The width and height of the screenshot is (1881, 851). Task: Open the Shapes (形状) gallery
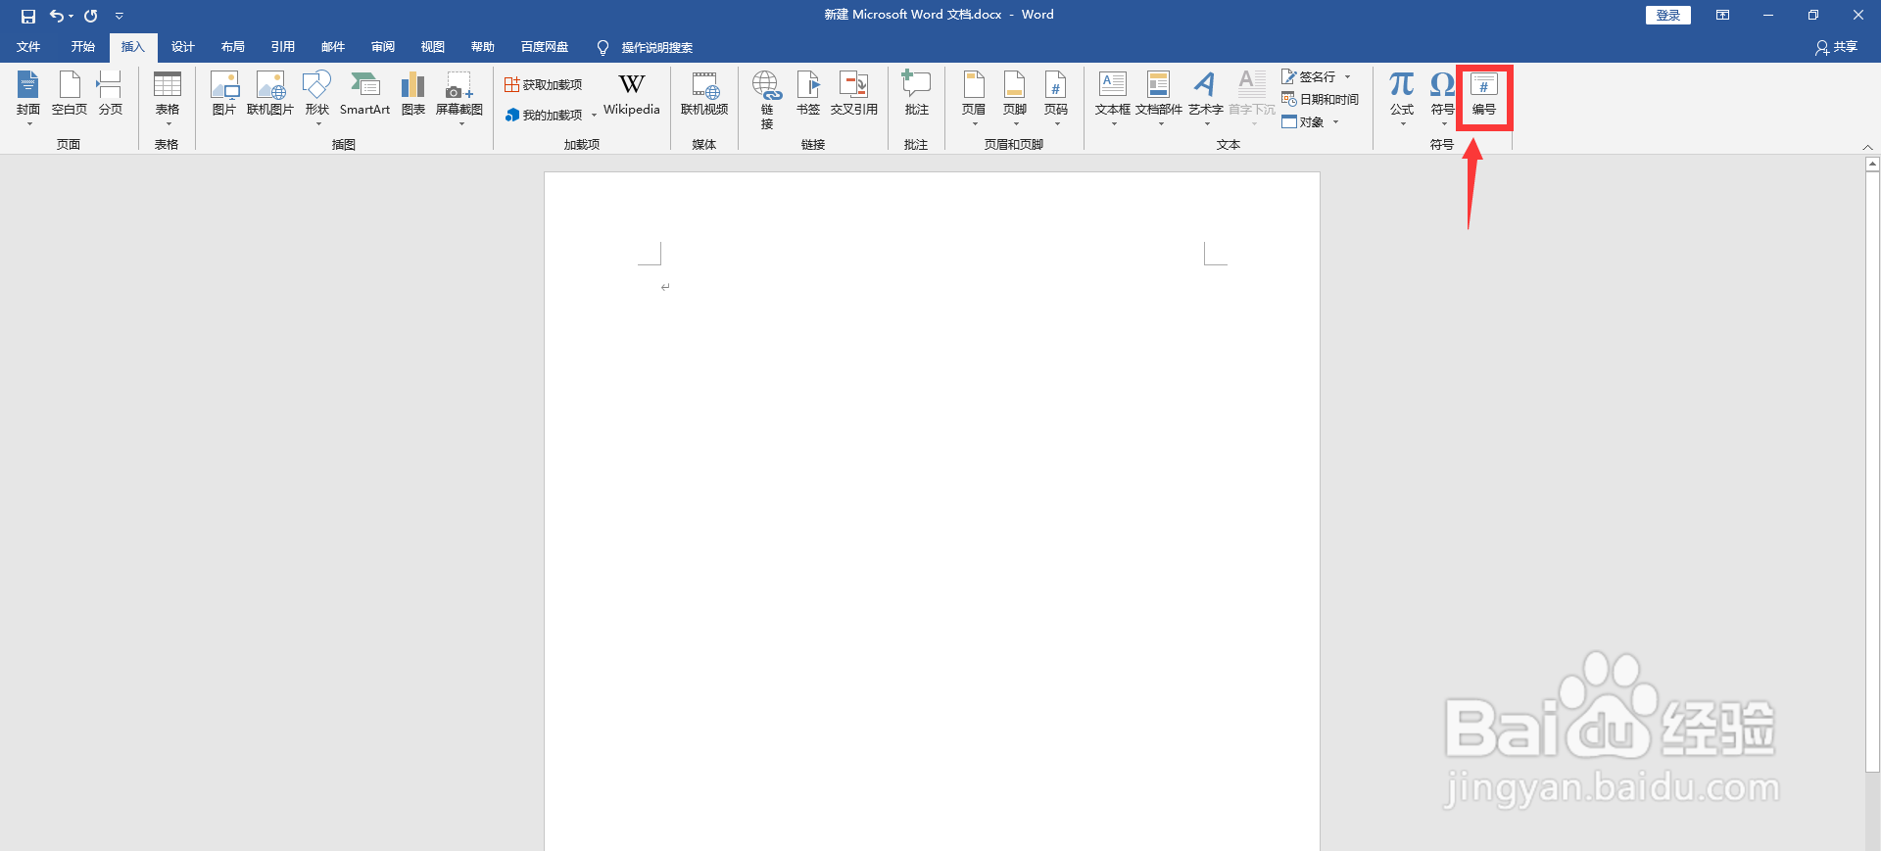click(316, 97)
